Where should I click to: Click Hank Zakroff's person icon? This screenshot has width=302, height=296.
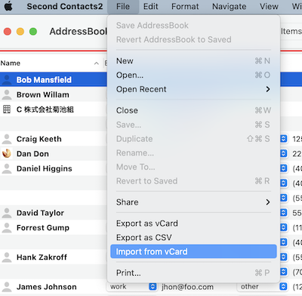7,257
